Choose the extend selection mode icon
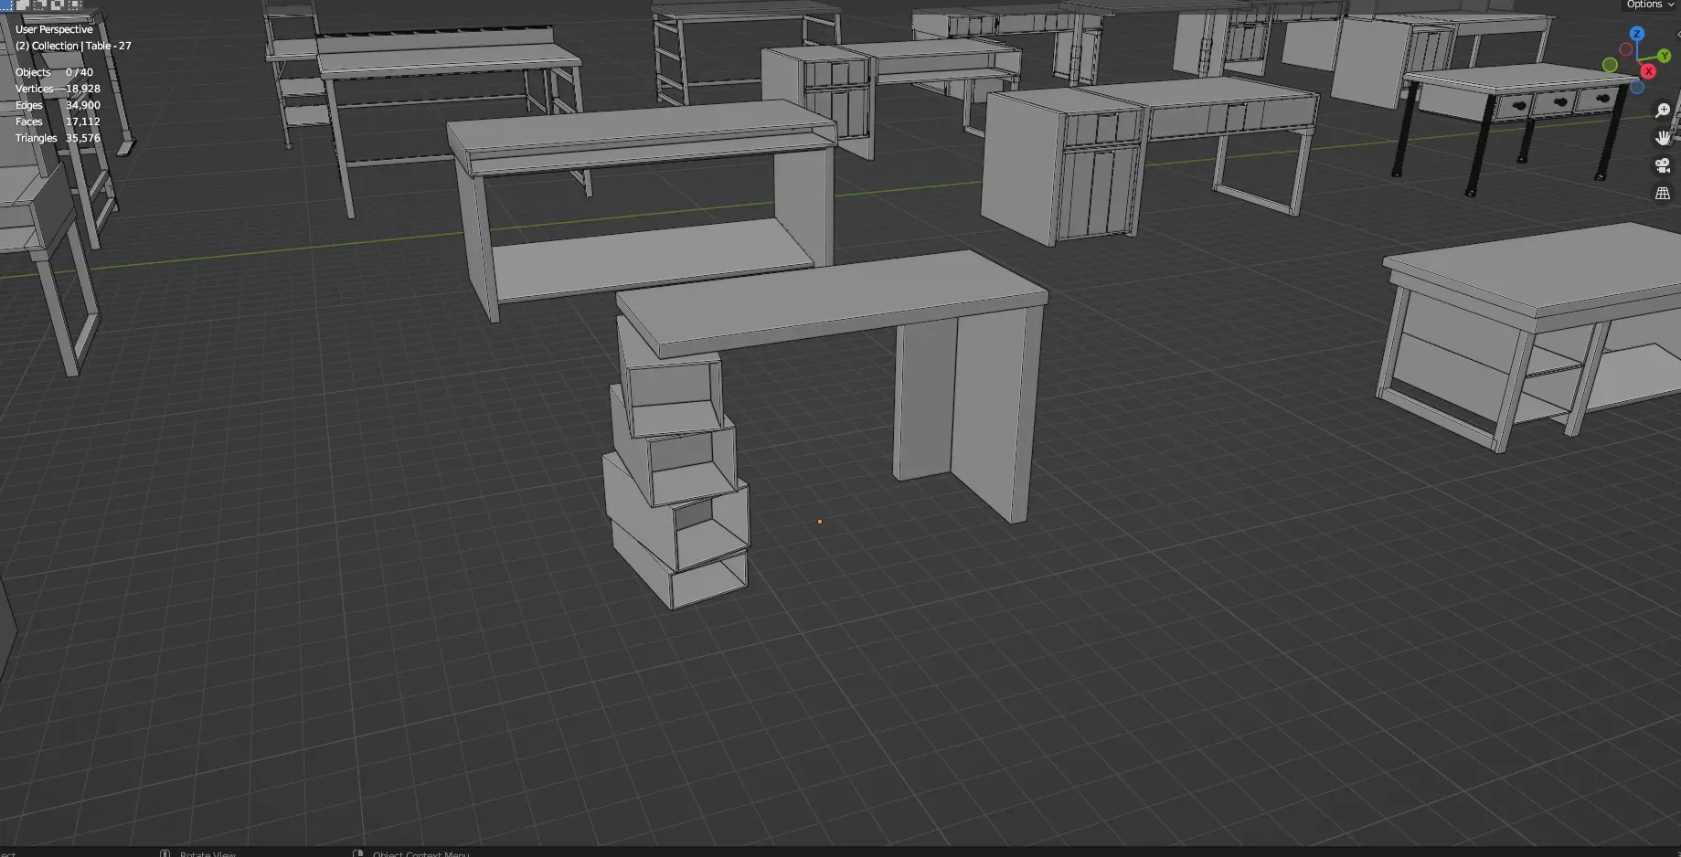 23,5
